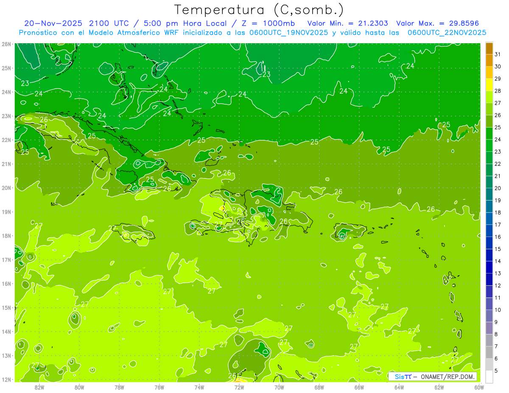509x393 pixels.
Task: Click legend scale value 8
Action: click(497, 334)
